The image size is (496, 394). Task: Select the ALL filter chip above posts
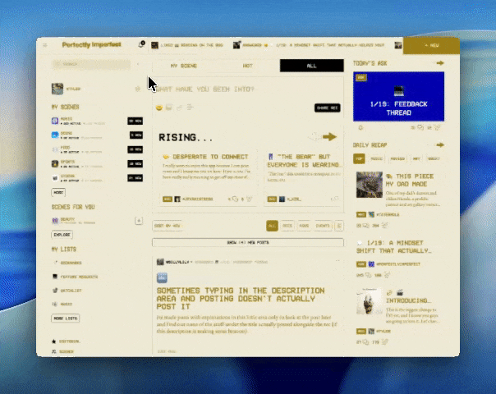(x=272, y=226)
